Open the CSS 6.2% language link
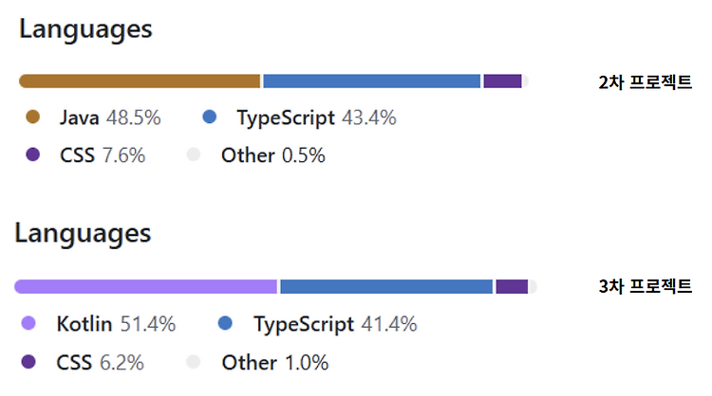712x396 pixels. coord(100,363)
